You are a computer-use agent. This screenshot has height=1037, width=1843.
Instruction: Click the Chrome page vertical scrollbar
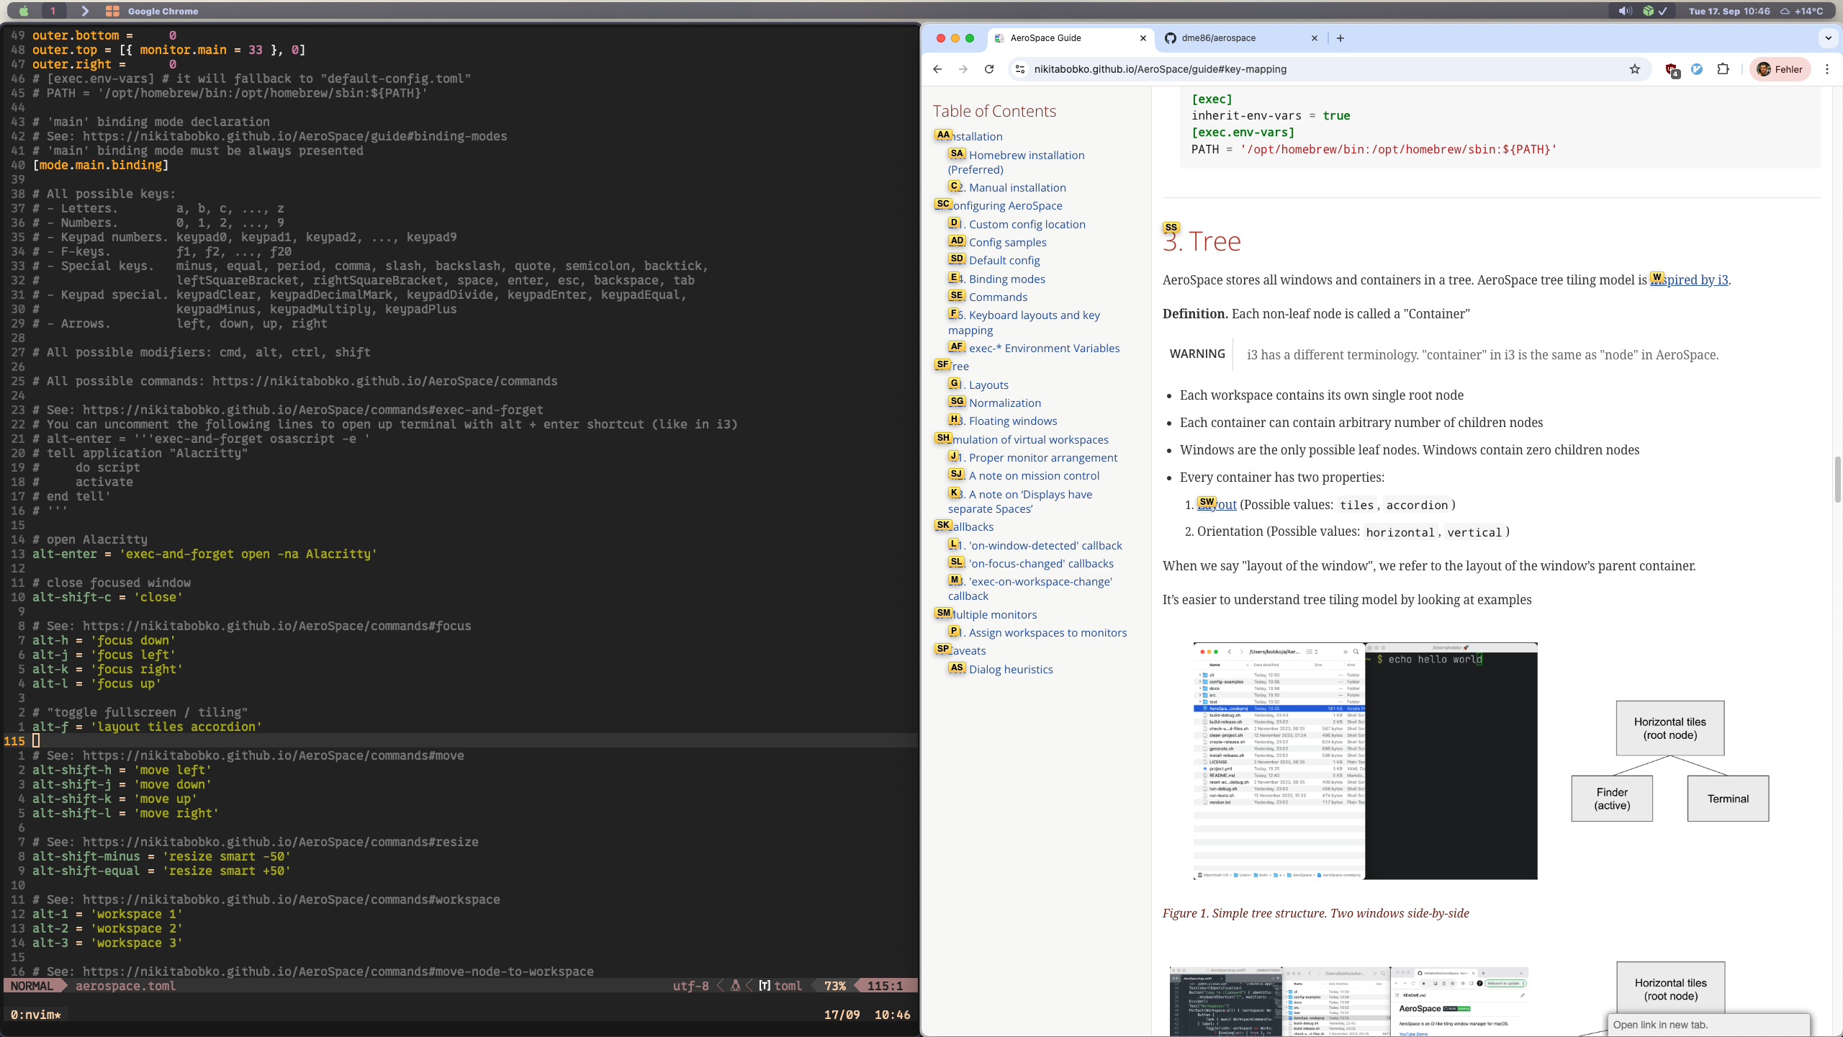[x=1837, y=480]
